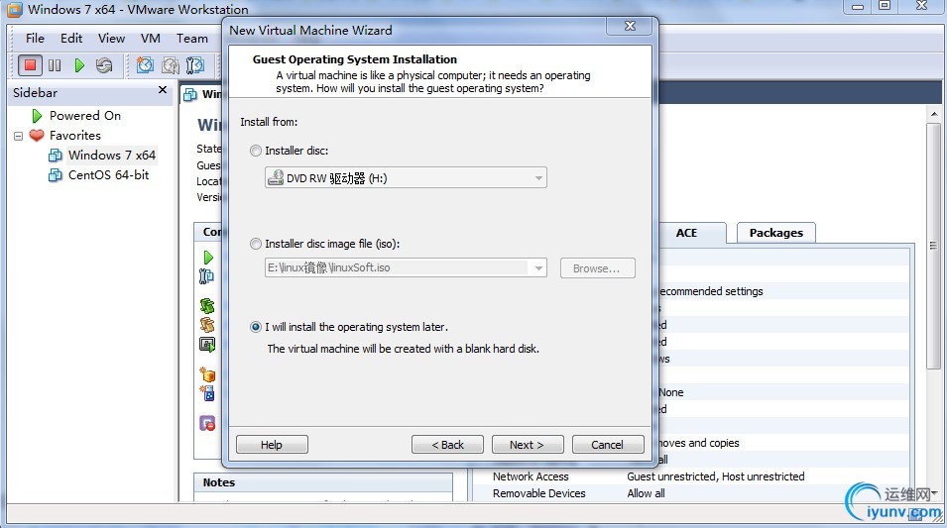The height and width of the screenshot is (528, 947).
Task: Click the CentOS 64-bit VM icon
Action: point(55,175)
